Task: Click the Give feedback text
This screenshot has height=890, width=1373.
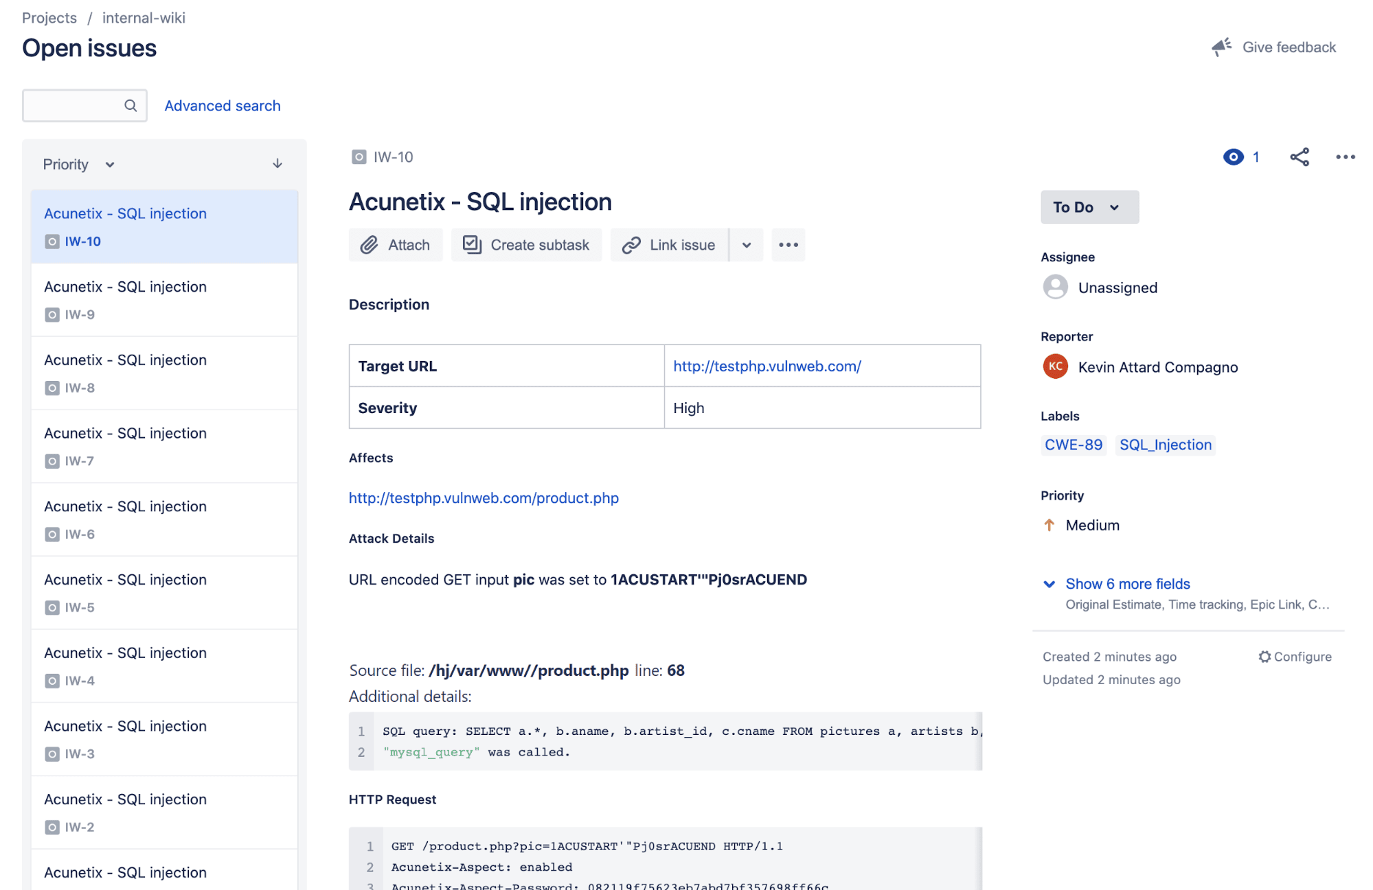Action: tap(1289, 47)
